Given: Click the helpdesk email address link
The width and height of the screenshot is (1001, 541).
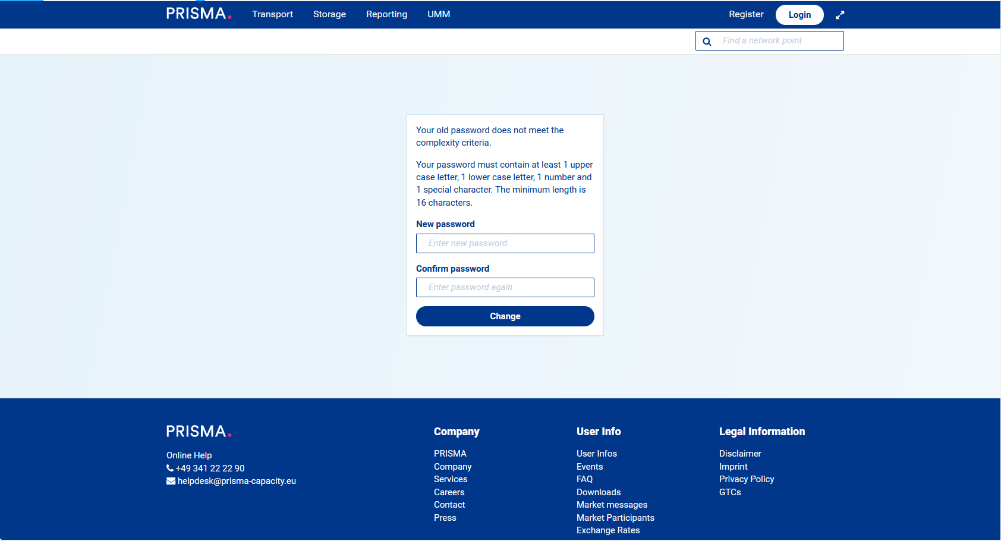Looking at the screenshot, I should click(x=236, y=481).
